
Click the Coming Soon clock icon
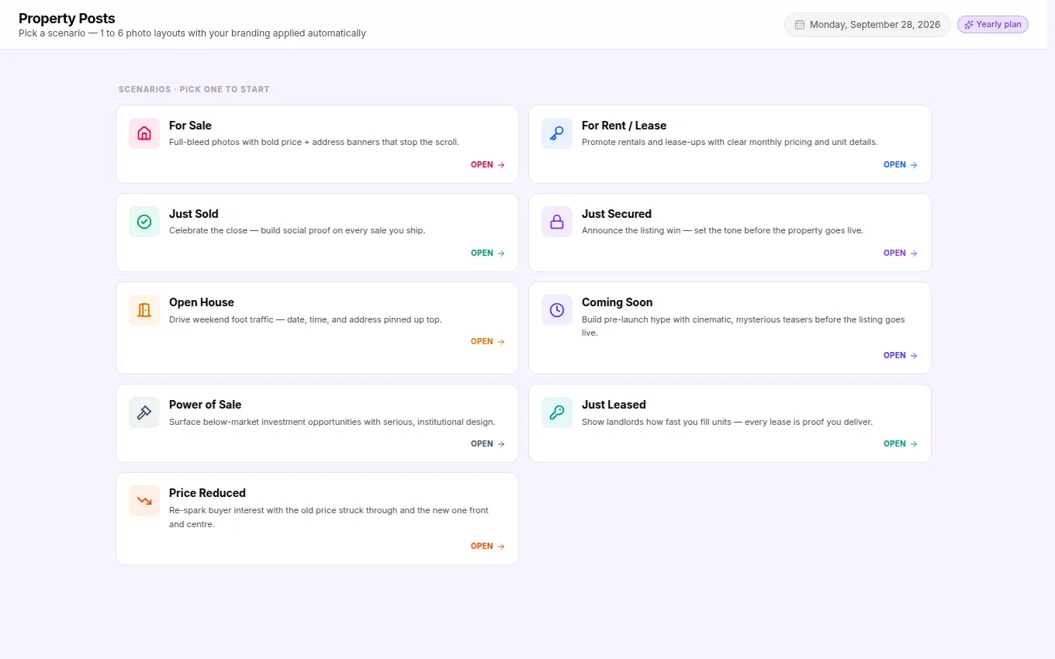click(x=557, y=310)
